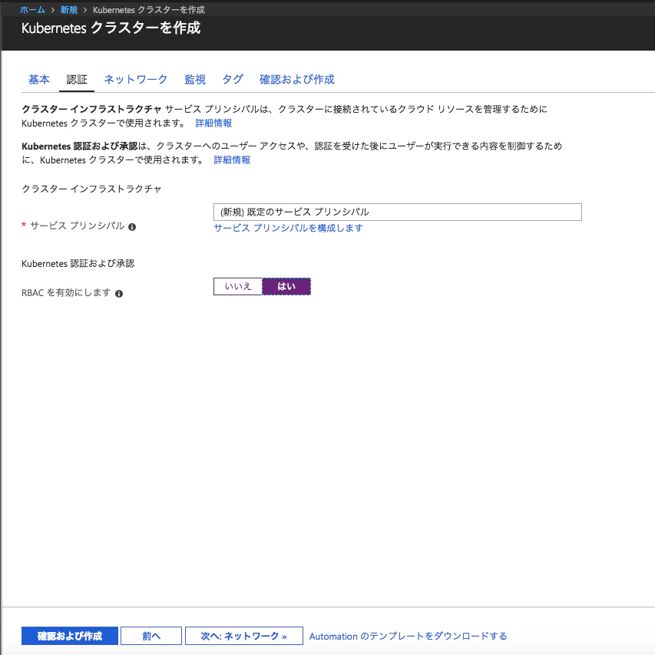Switch to 基本 tab
655x655 pixels.
(39, 79)
